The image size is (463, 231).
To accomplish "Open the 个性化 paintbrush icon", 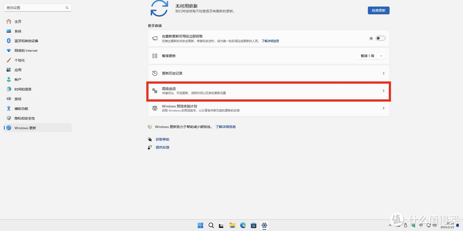I will (x=9, y=60).
